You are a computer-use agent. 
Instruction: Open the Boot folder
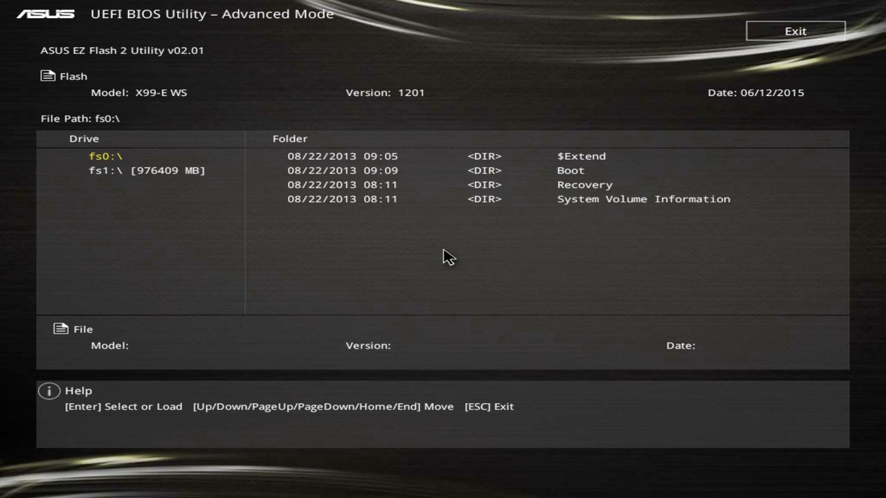[x=570, y=171]
